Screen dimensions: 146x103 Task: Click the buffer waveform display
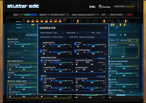point(123,50)
